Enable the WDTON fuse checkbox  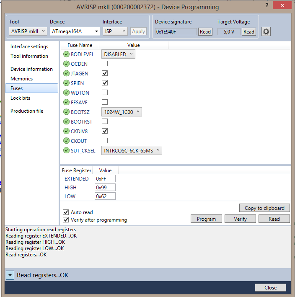point(105,93)
